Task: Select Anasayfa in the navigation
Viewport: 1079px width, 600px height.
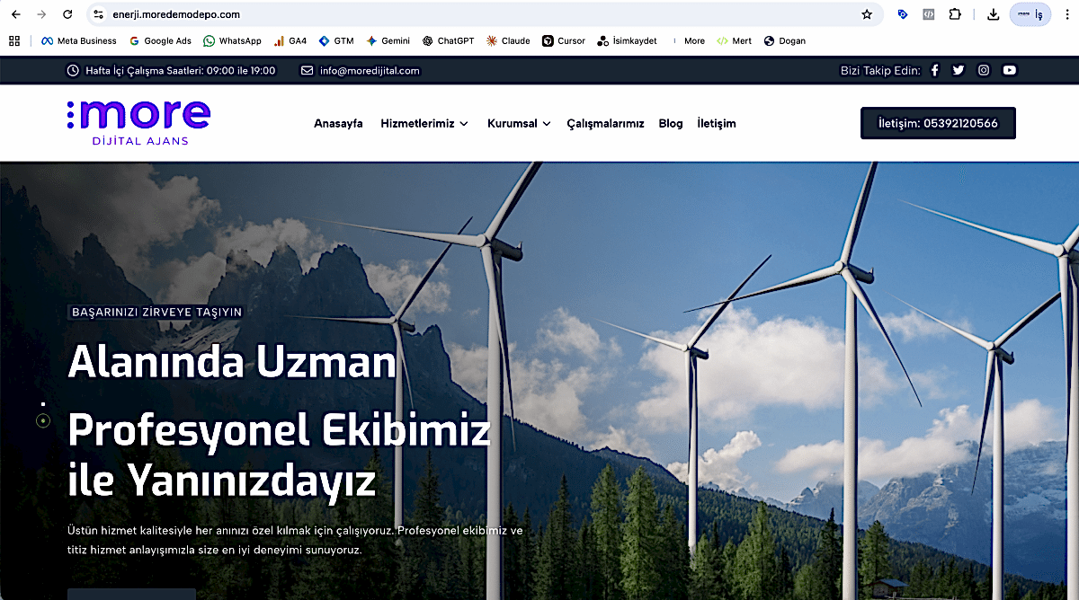Action: pos(338,123)
